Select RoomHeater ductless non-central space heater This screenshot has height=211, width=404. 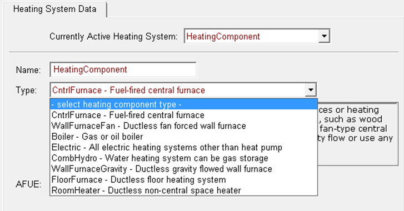pos(183,190)
